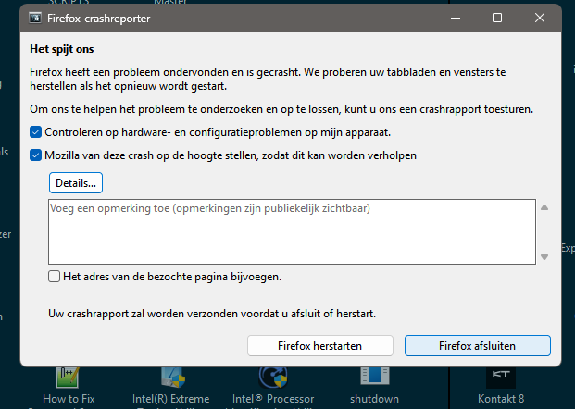Open the How to Fix desktop icon
Image resolution: width=575 pixels, height=409 pixels.
(x=68, y=378)
